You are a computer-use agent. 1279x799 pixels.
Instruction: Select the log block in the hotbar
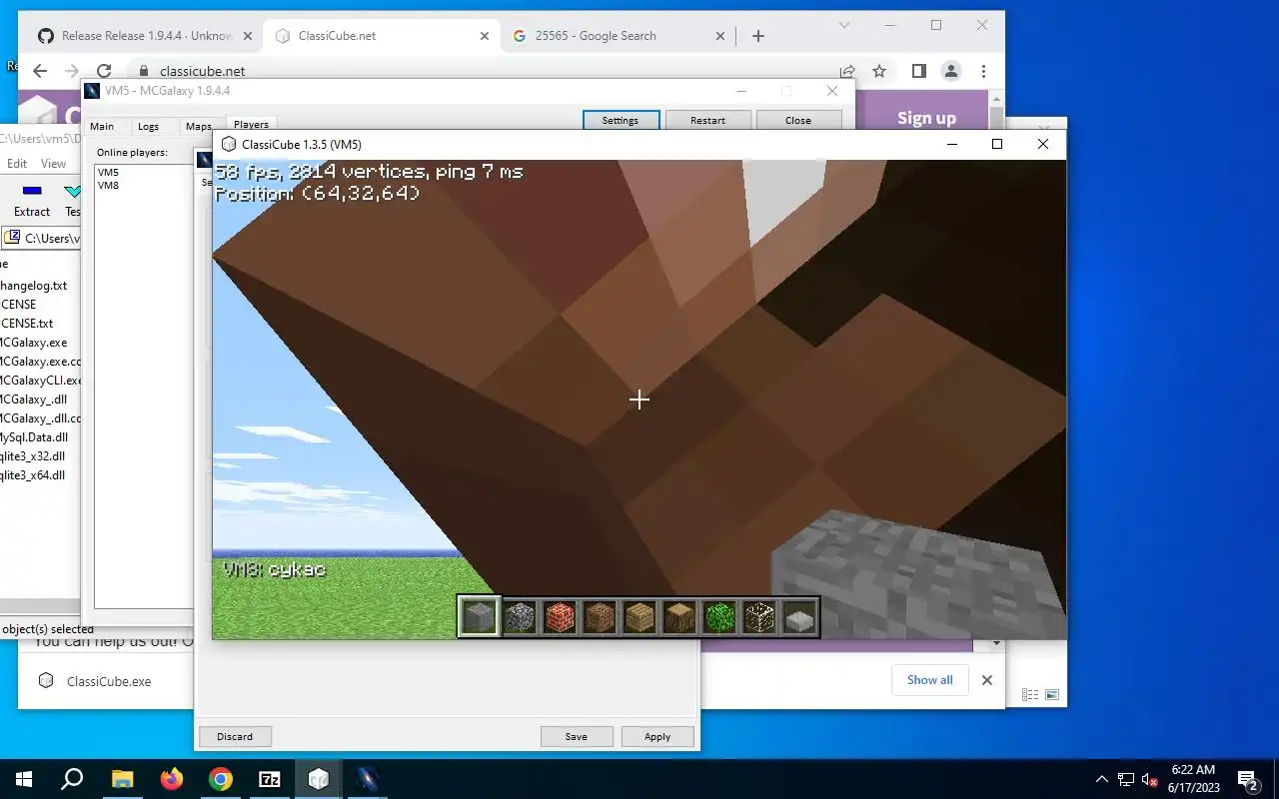click(679, 617)
